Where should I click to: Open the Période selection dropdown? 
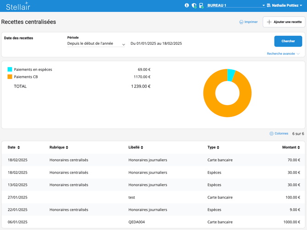[x=96, y=44]
